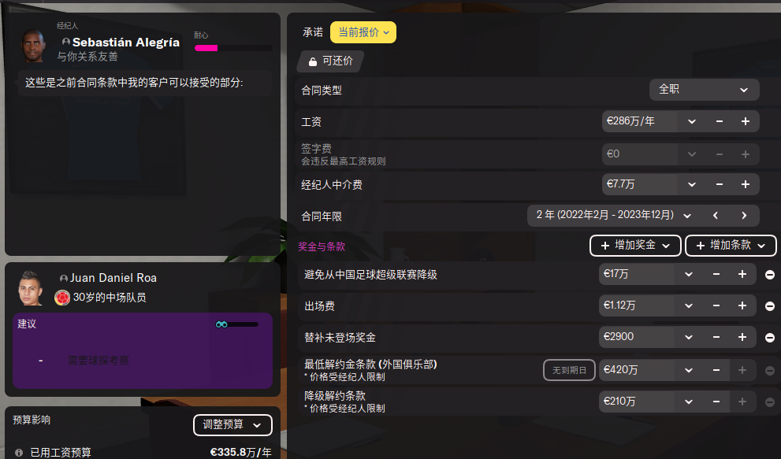
Task: Remove the relegation avoidance bonus row
Action: (769, 275)
